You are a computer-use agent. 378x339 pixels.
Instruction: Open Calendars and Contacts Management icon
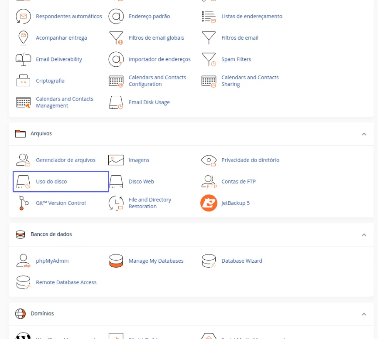tap(23, 102)
